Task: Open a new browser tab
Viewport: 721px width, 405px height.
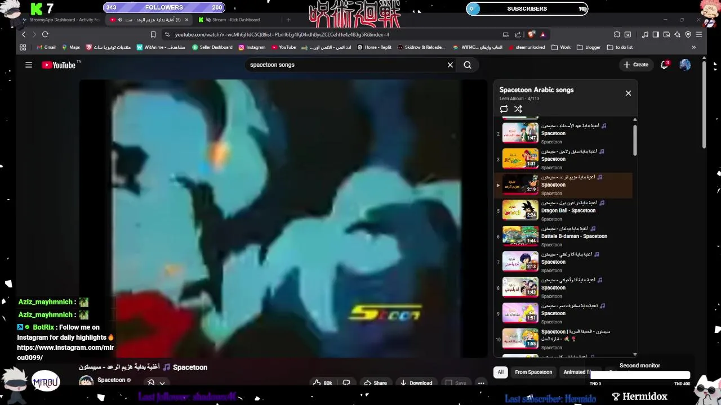Action: coord(288,20)
